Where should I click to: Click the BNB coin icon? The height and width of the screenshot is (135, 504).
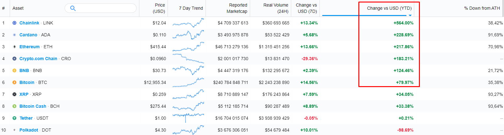tap(14, 70)
